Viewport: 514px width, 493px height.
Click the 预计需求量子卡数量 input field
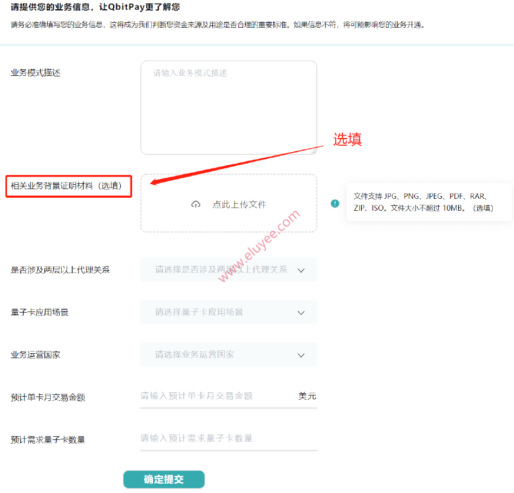pos(217,438)
